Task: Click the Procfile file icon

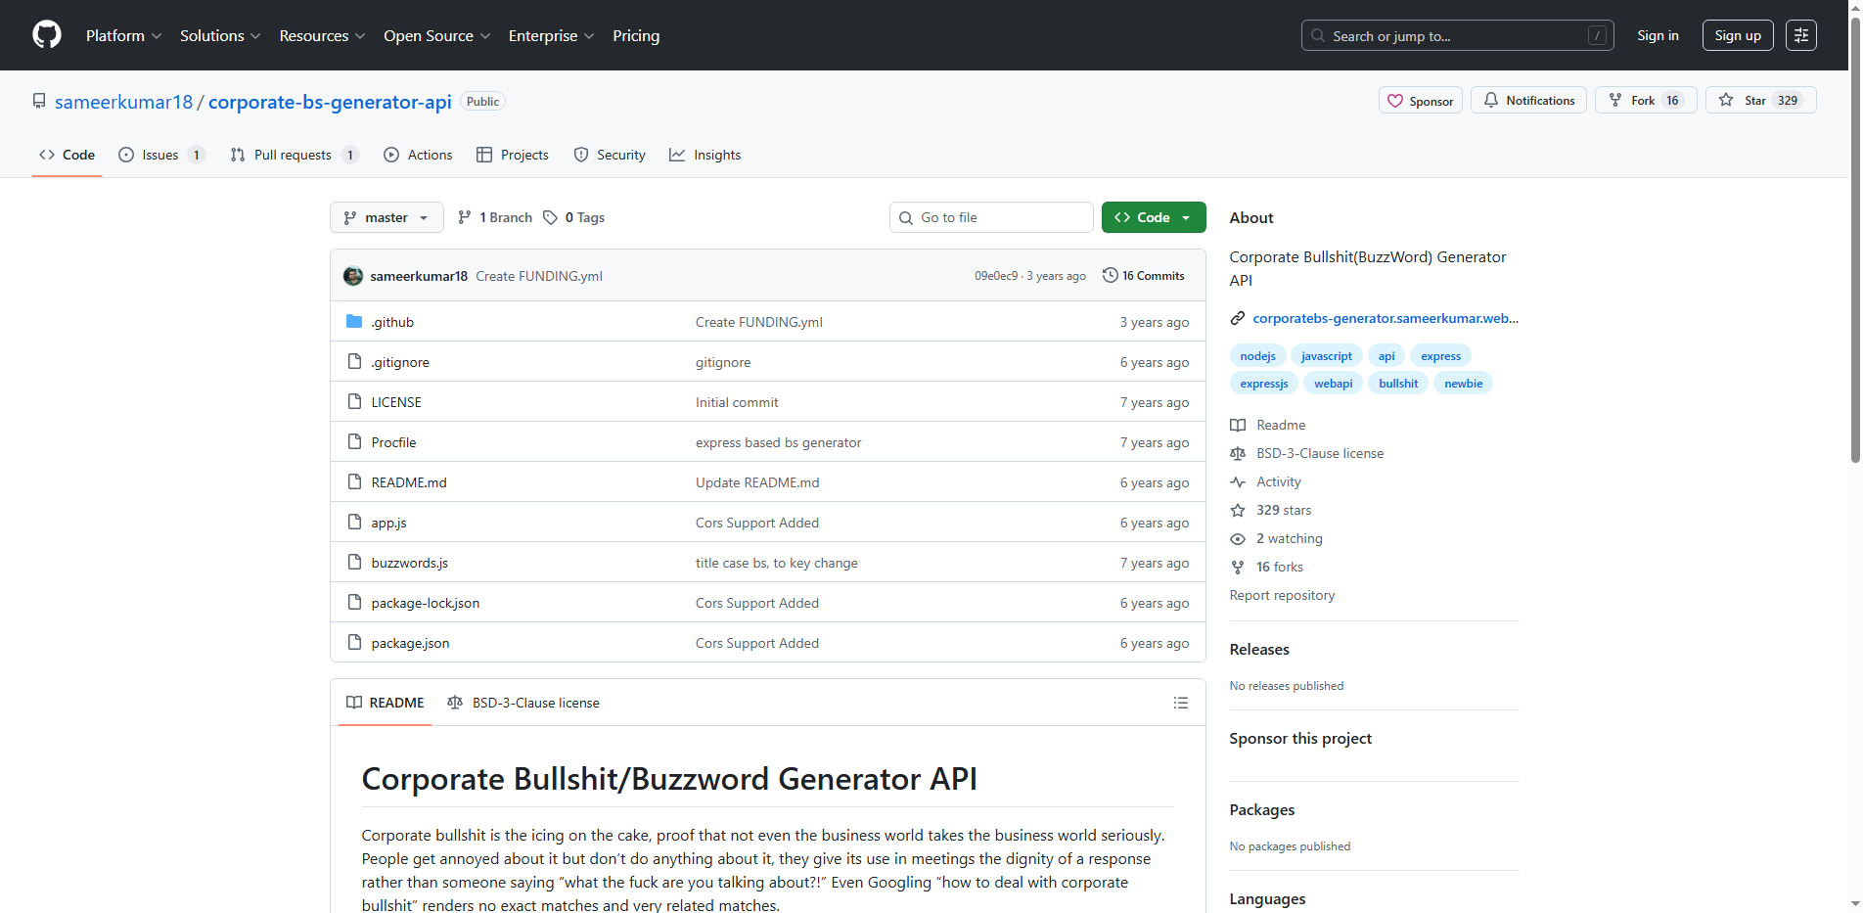Action: point(354,441)
